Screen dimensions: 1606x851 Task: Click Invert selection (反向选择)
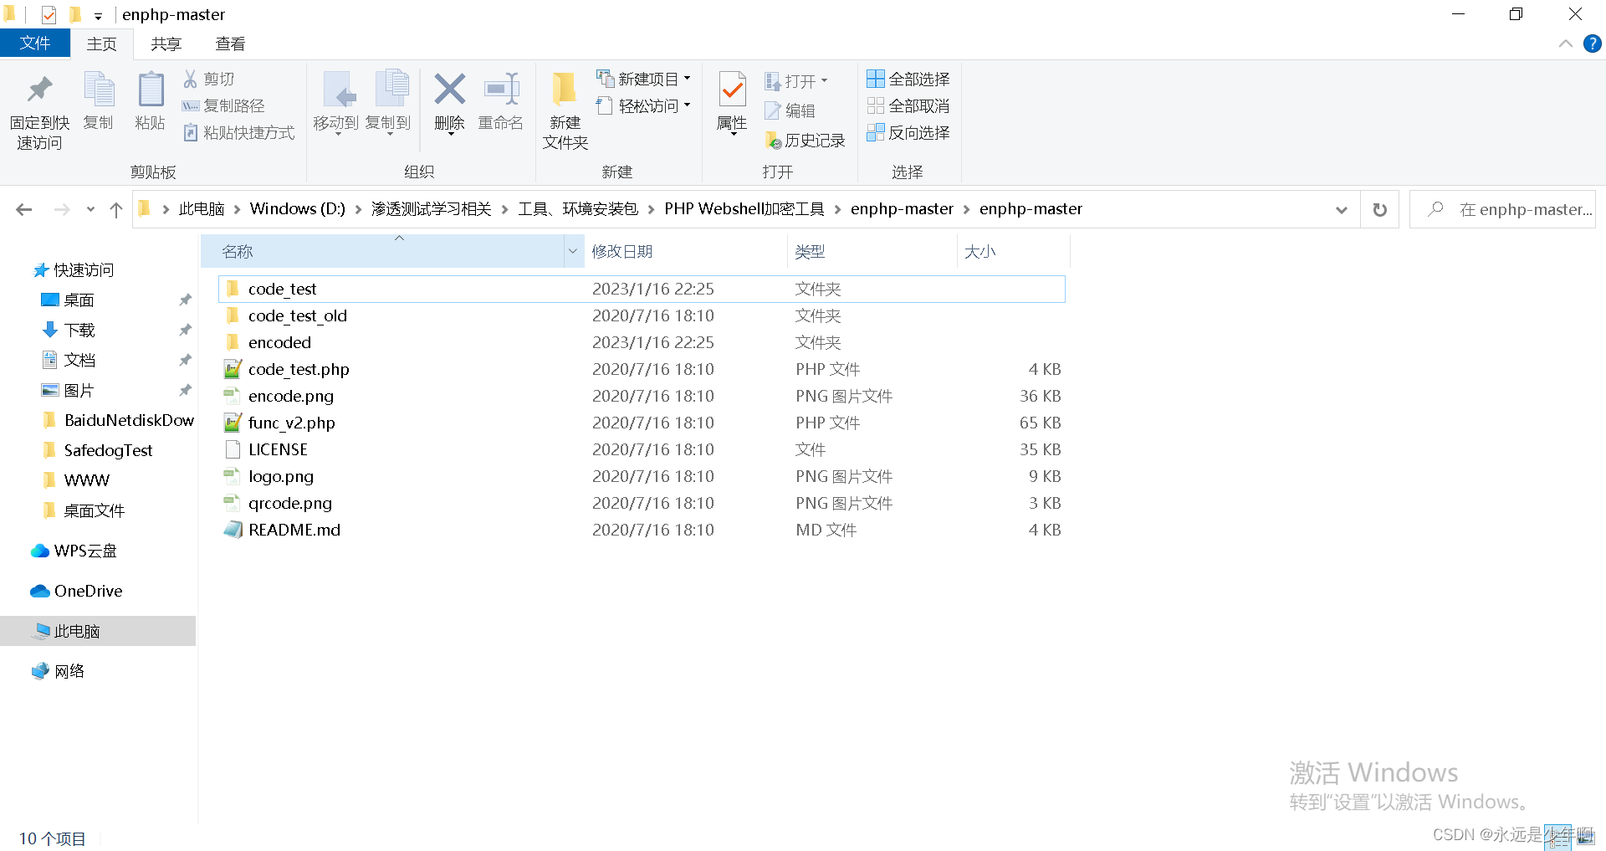coord(908,132)
